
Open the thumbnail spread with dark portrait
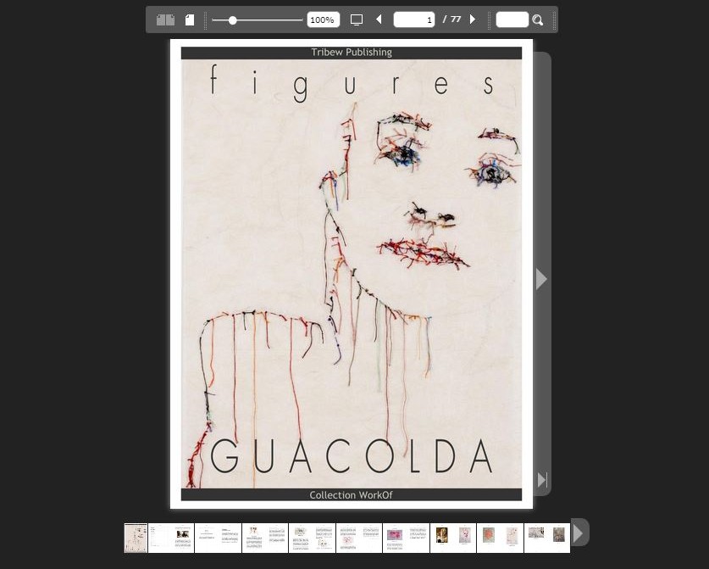[x=453, y=538]
